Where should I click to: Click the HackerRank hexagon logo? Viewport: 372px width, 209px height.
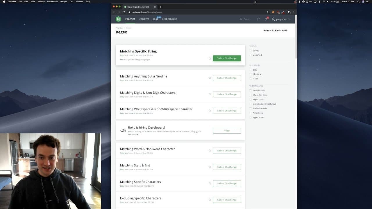[x=118, y=19]
